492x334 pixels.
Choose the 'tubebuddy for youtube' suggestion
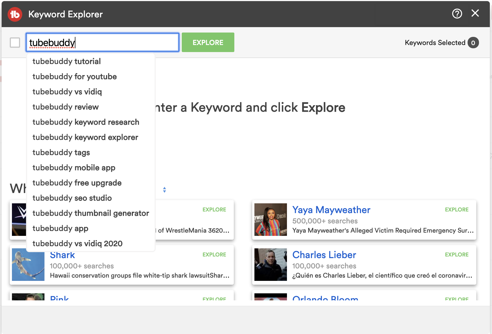[91, 76]
